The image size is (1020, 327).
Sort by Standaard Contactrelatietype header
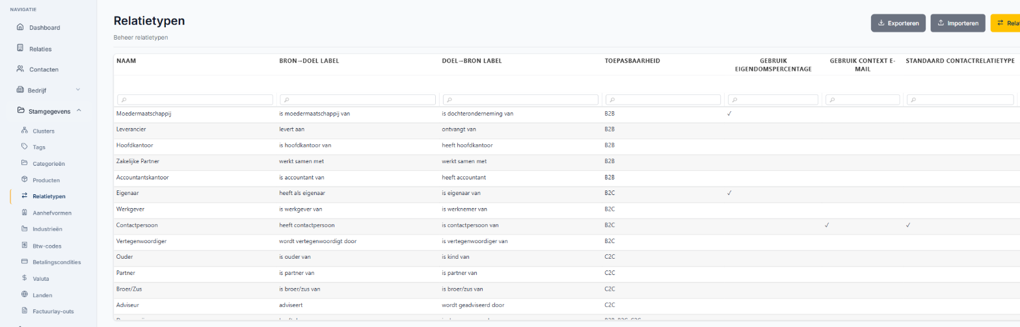tap(960, 61)
